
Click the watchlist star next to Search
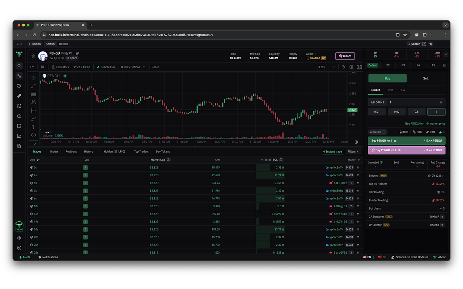pos(431,44)
